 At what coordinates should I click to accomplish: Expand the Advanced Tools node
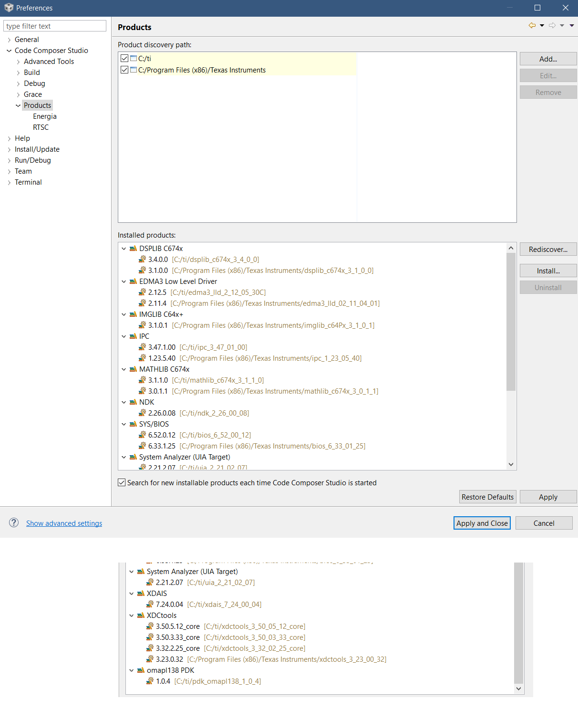[18, 62]
